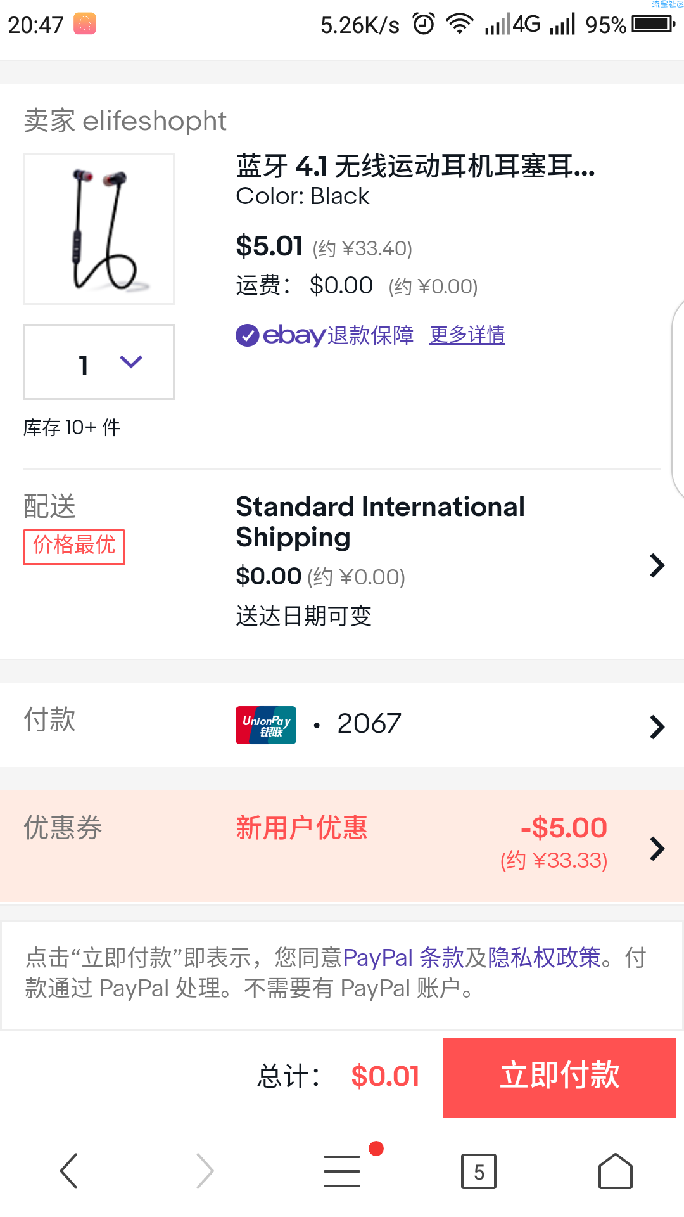Tap the orange notification icon in status bar
This screenshot has width=684, height=1217.
click(84, 24)
